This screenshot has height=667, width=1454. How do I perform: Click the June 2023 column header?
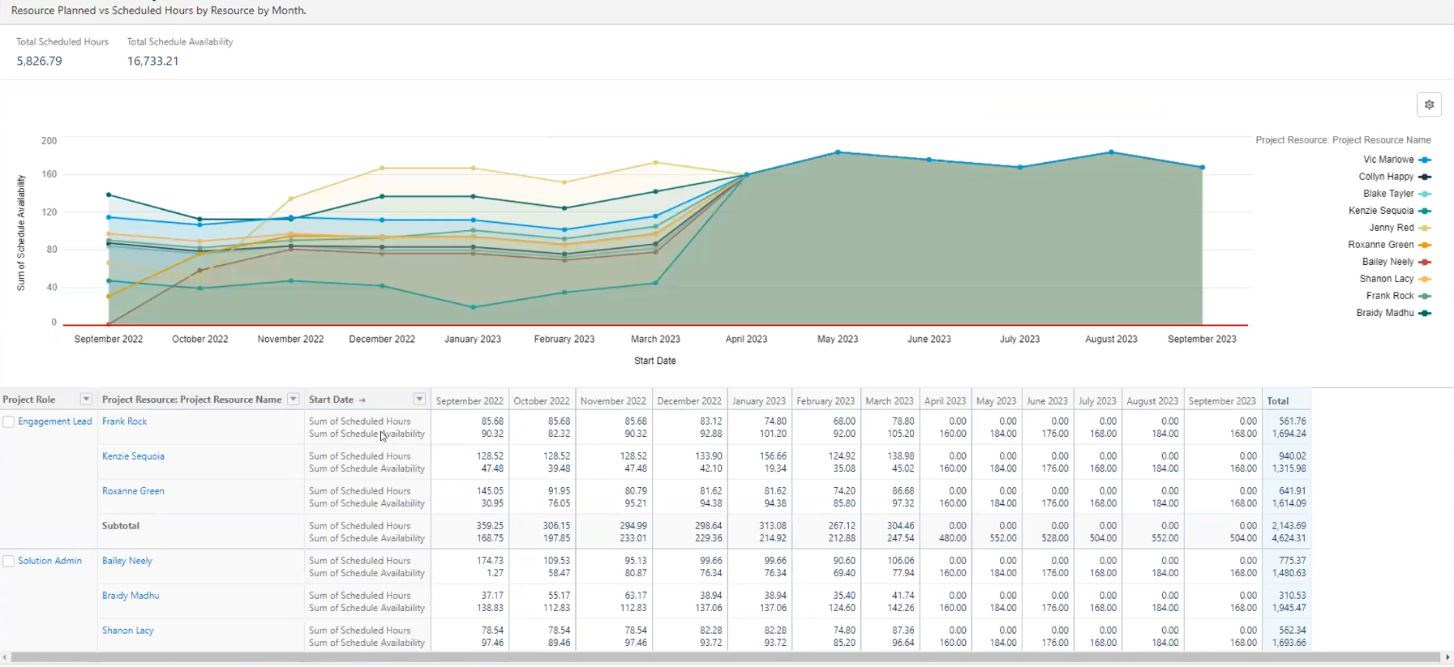tap(1047, 401)
